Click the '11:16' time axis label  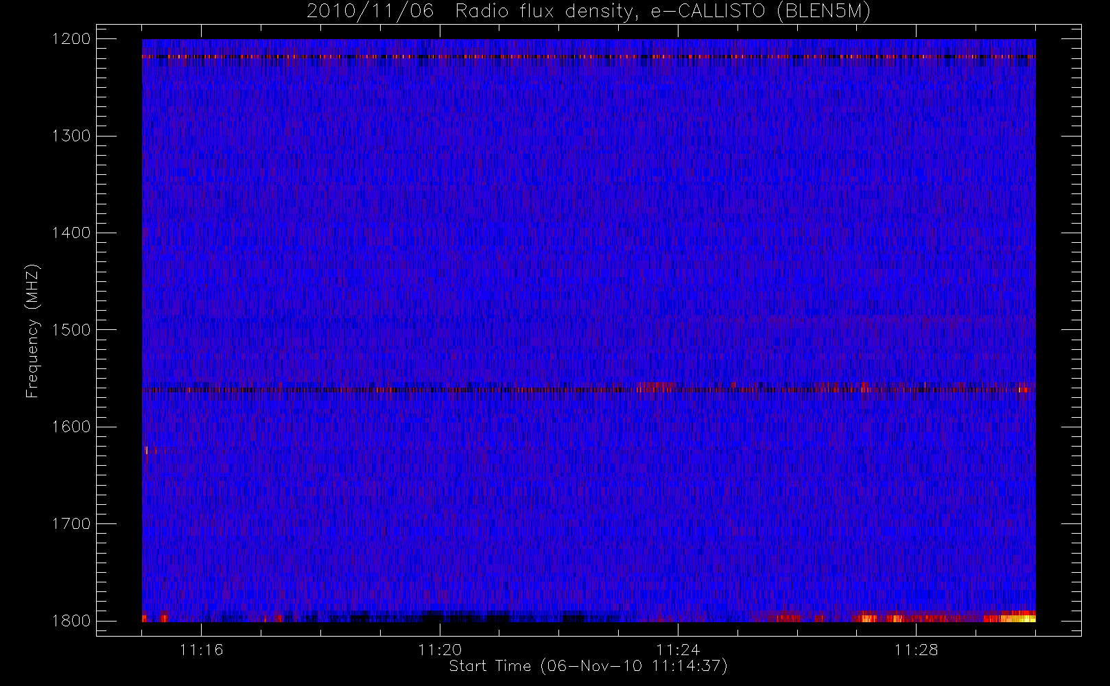pyautogui.click(x=202, y=650)
